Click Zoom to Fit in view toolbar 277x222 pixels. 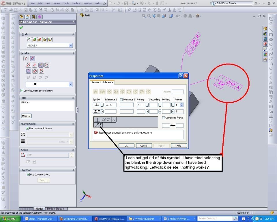tap(144, 16)
